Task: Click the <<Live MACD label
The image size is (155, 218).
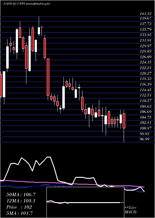Action: tap(131, 210)
